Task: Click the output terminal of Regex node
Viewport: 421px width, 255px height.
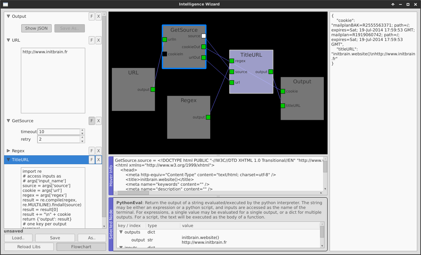Action: point(208,117)
